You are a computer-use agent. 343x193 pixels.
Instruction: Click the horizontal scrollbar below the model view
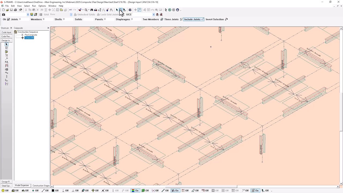(x=195, y=186)
